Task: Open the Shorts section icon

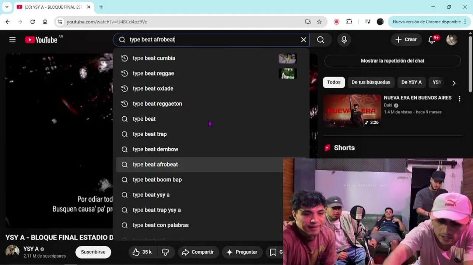Action: [x=327, y=148]
